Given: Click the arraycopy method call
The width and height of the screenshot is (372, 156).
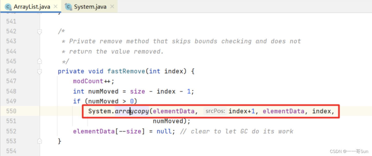Looking at the screenshot, I should pyautogui.click(x=132, y=111).
